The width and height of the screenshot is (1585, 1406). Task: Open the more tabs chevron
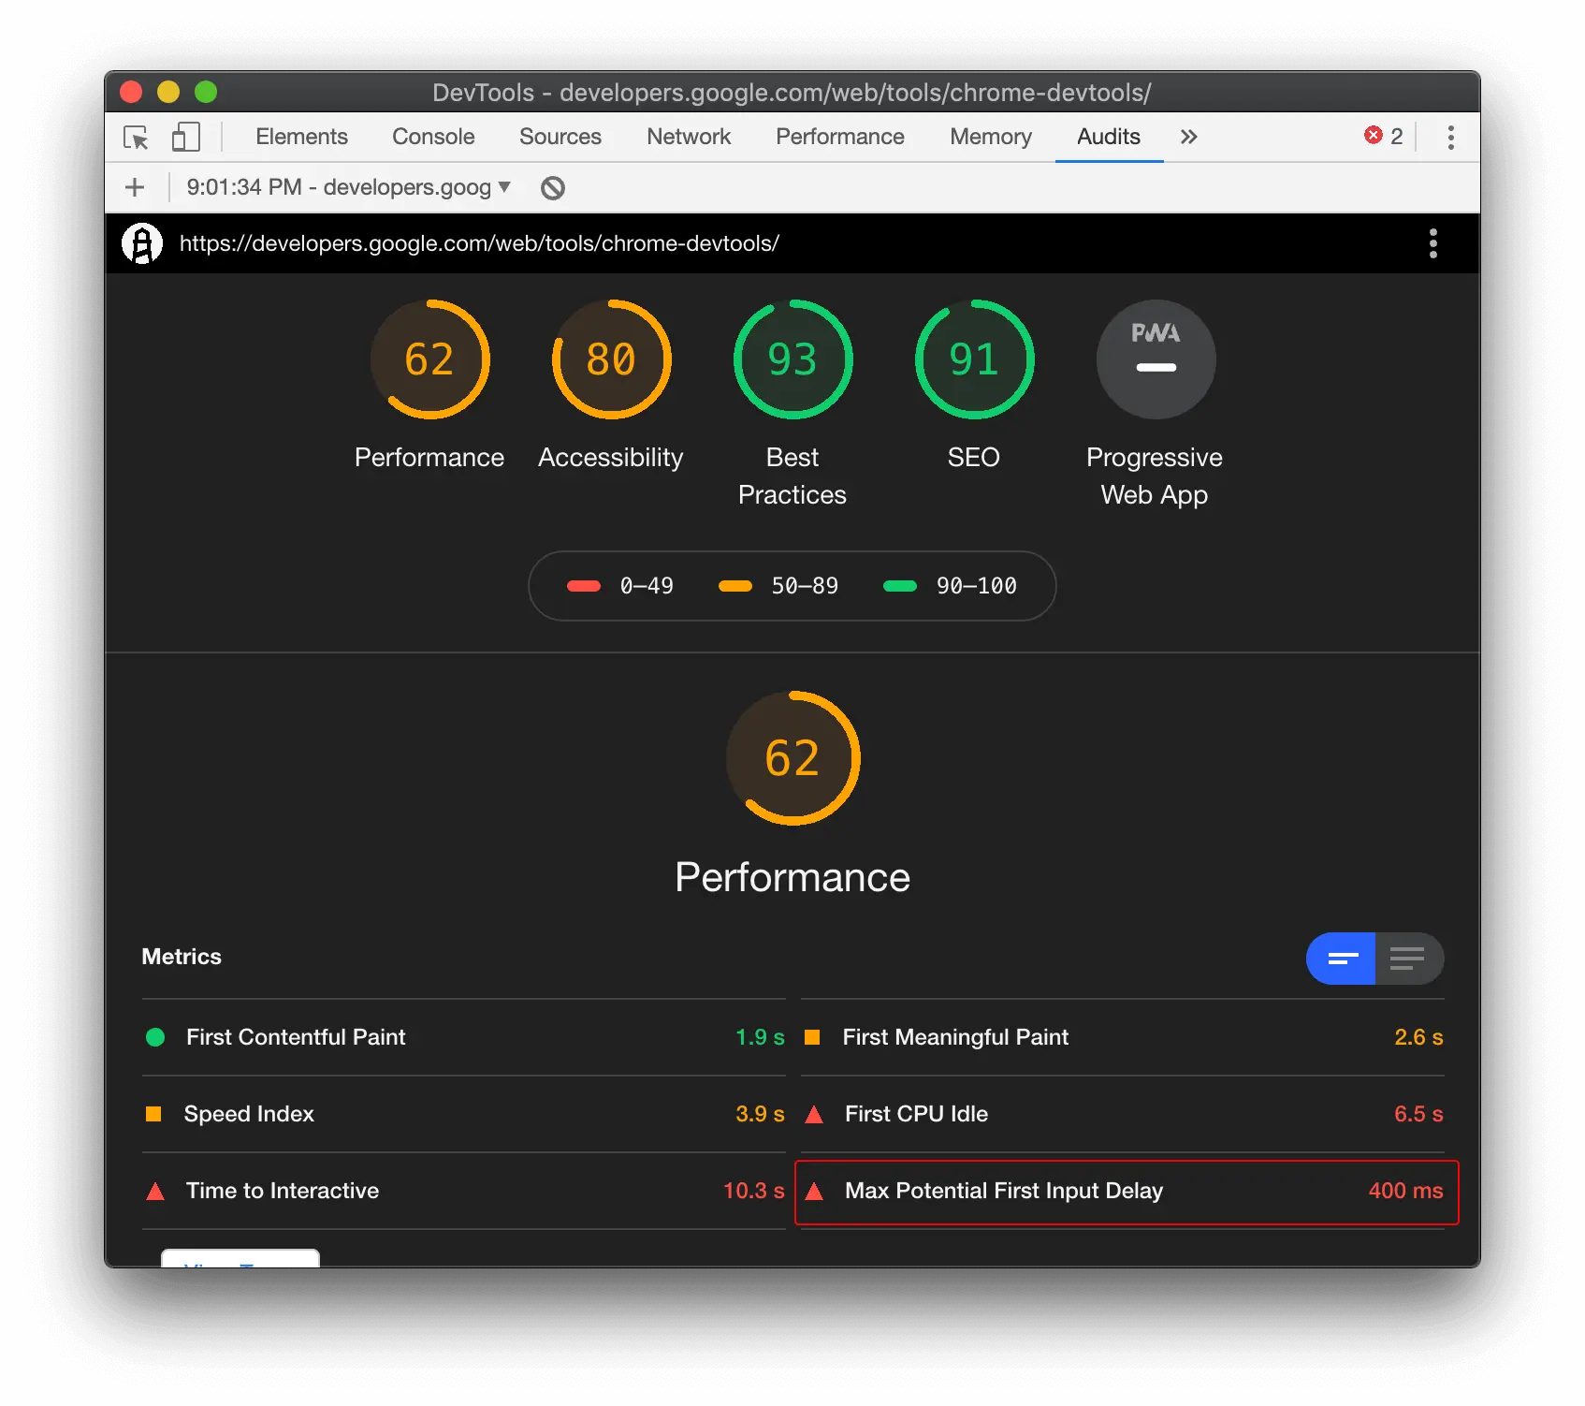point(1188,137)
